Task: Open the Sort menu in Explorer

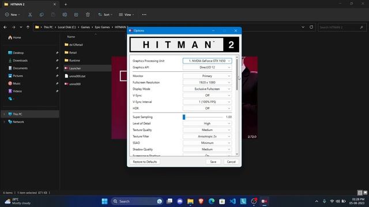Action: coord(105,14)
